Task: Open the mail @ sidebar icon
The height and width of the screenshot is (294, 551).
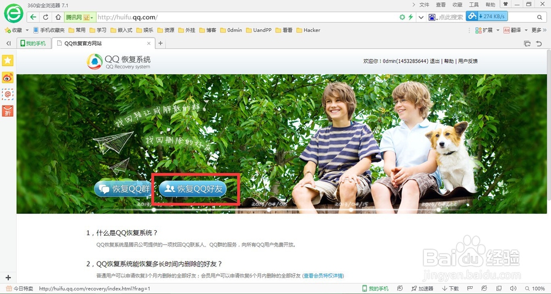Action: (x=8, y=94)
